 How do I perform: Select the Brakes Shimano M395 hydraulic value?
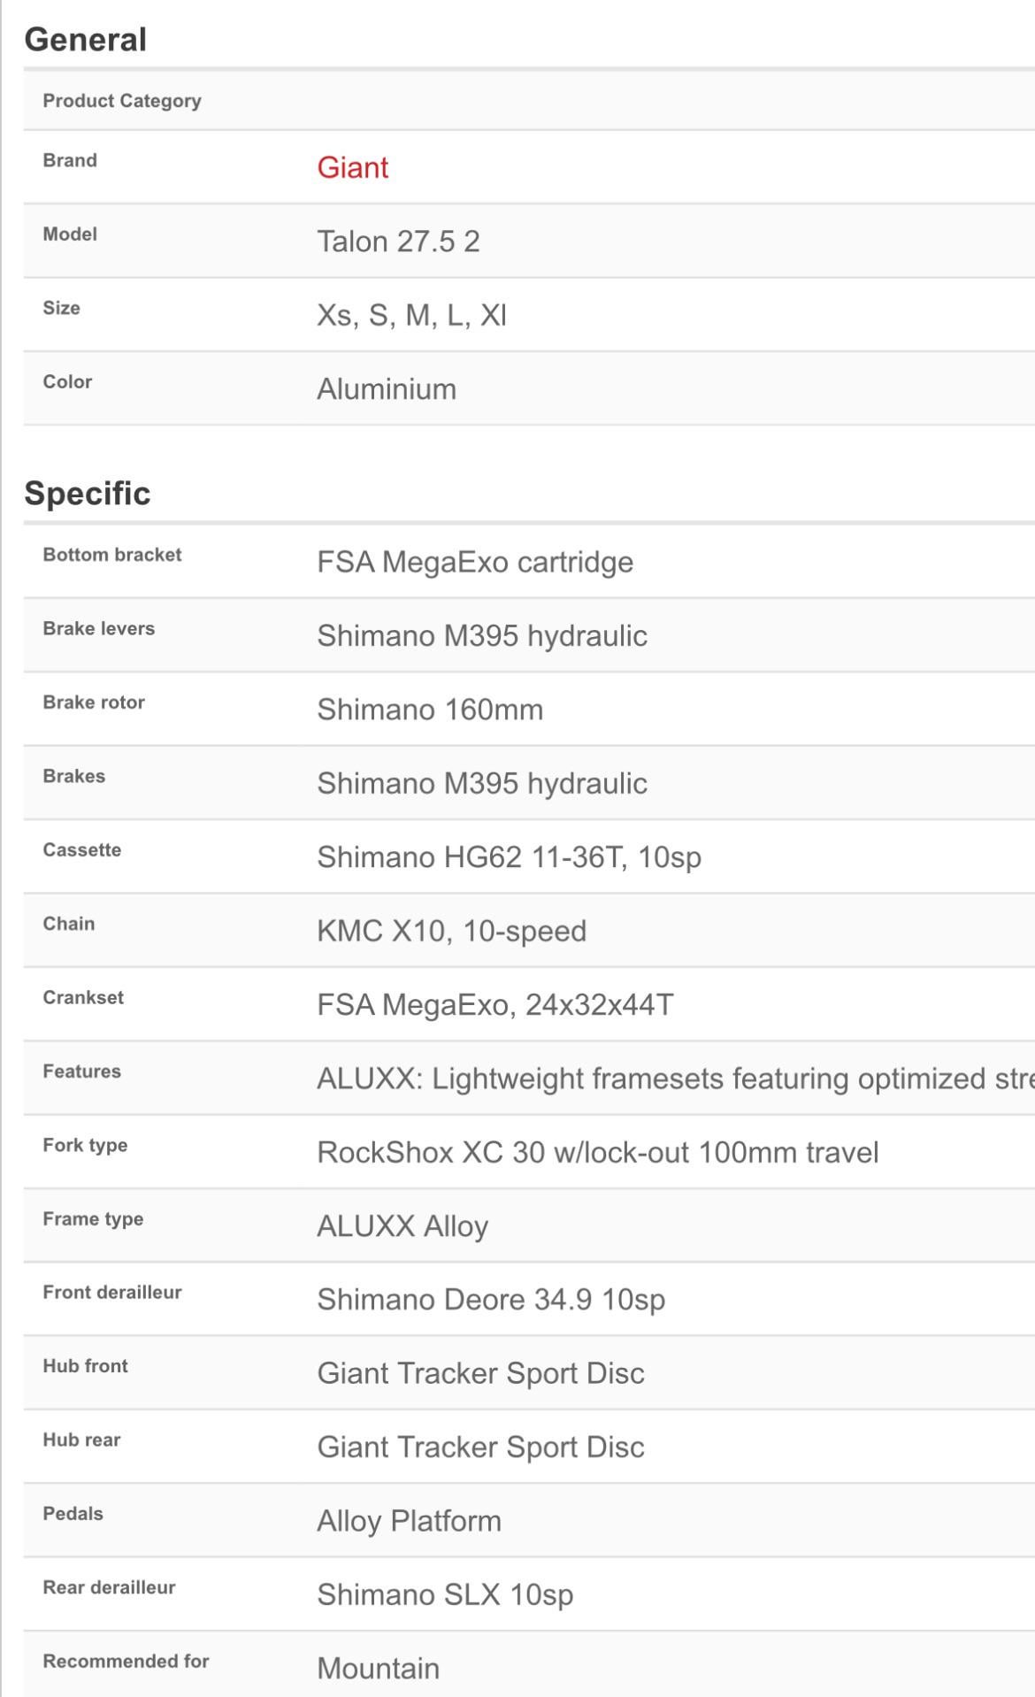(482, 784)
